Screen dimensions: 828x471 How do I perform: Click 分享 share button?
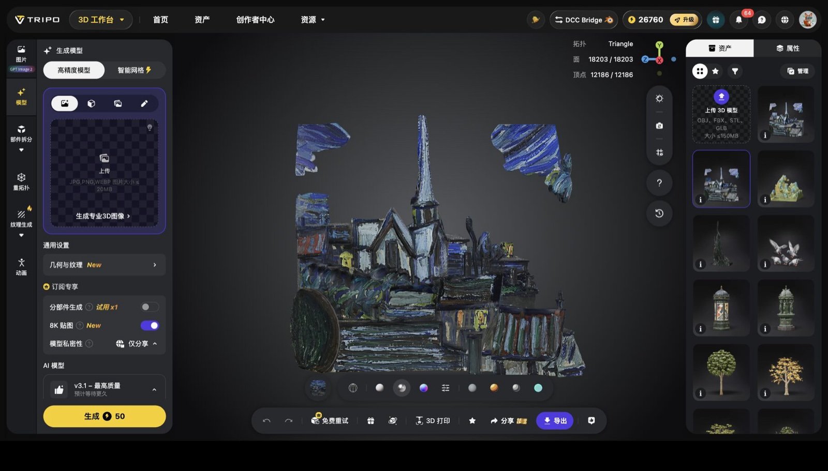508,421
